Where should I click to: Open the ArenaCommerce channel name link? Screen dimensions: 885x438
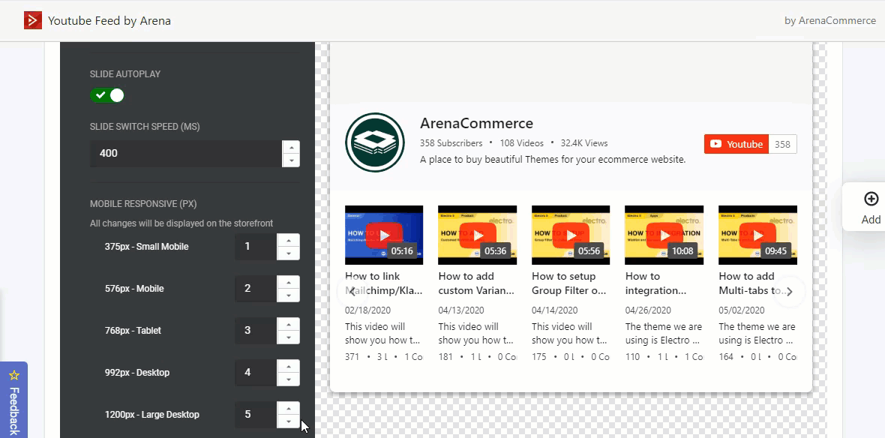476,123
